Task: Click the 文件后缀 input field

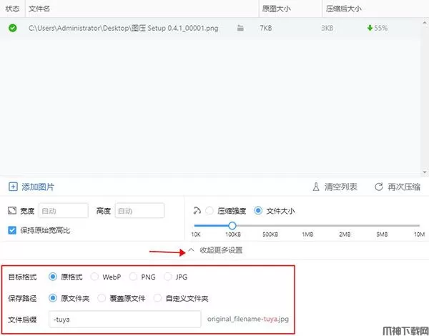Action: [124, 319]
